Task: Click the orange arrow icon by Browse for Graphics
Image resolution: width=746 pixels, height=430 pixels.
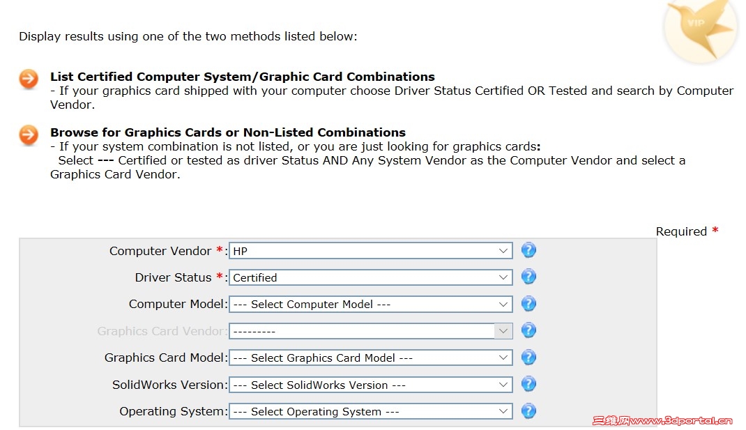Action: click(29, 135)
